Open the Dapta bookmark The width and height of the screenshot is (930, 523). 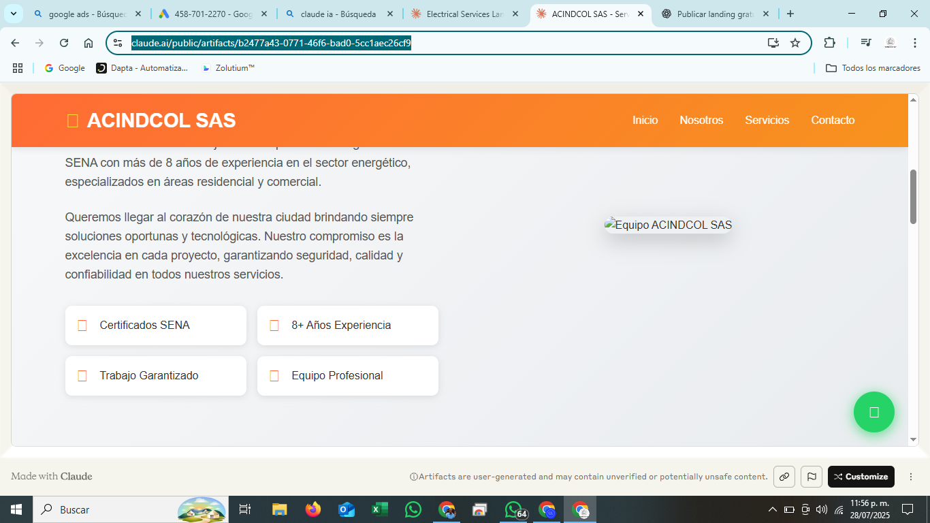tap(142, 68)
